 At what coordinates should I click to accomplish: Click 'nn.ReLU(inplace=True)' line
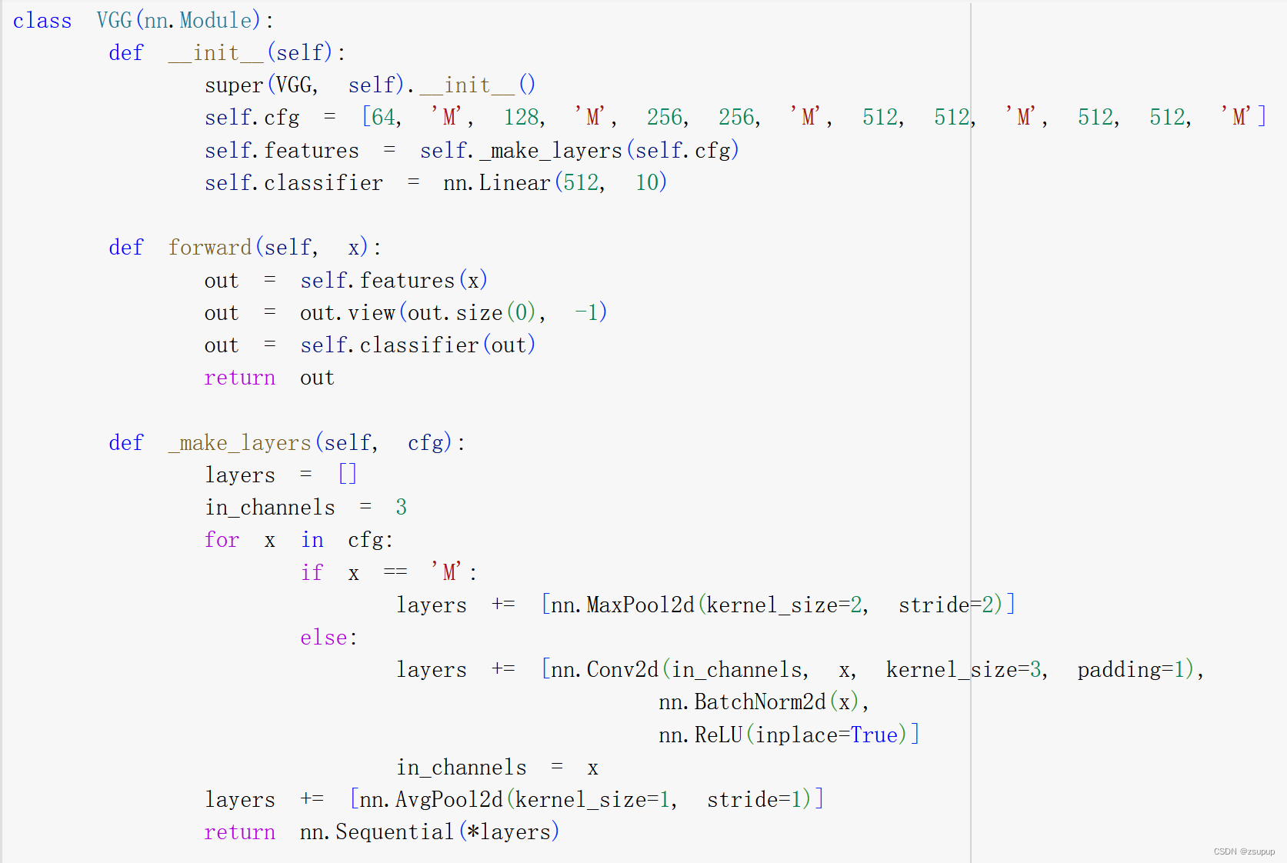(783, 735)
